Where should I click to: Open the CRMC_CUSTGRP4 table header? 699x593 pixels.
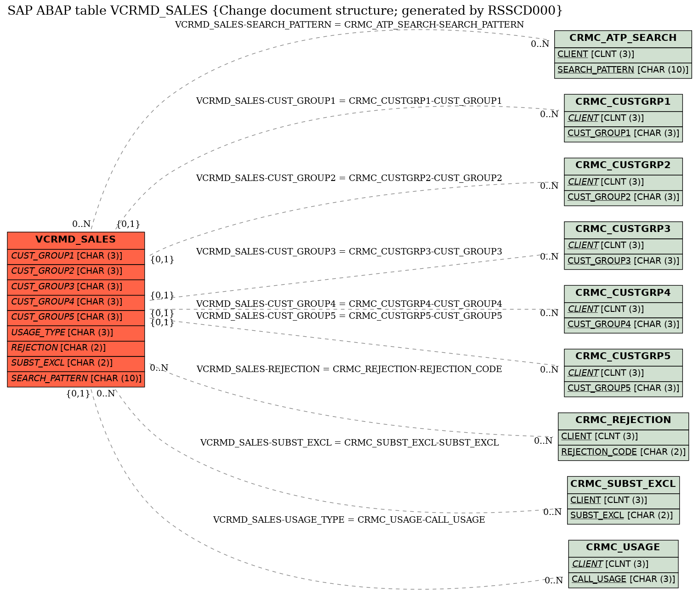(623, 293)
